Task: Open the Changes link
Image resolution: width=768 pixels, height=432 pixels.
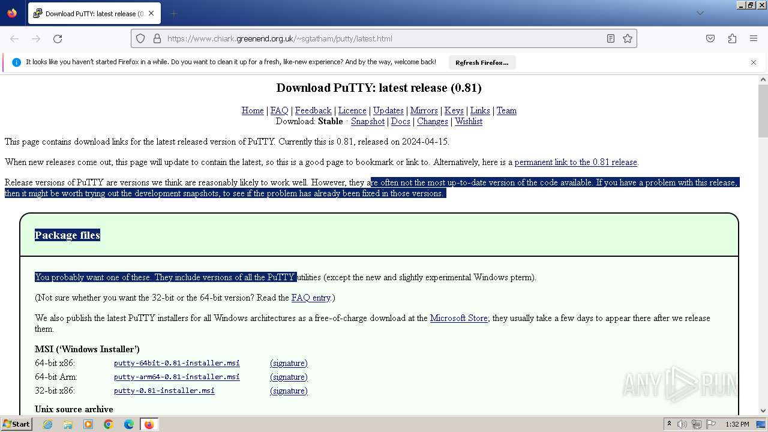Action: [433, 121]
